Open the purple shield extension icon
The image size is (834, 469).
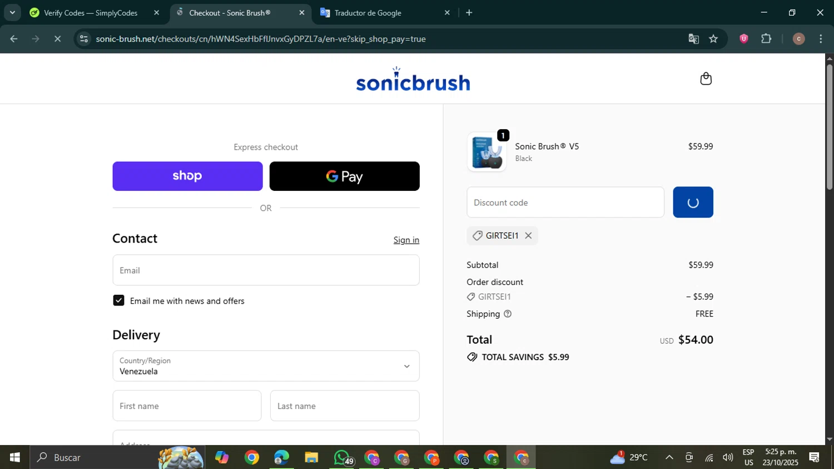click(743, 39)
